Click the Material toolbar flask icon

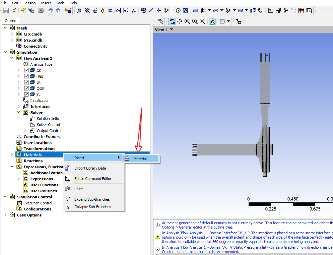(95, 10)
